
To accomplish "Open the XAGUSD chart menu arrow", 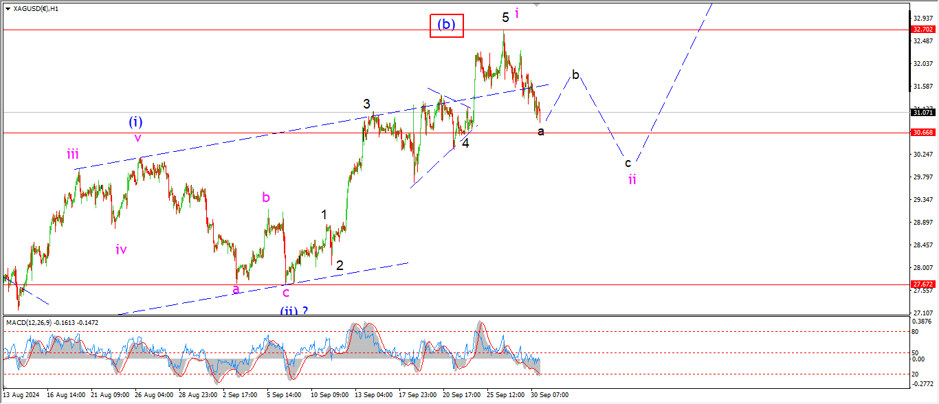I will pyautogui.click(x=6, y=9).
